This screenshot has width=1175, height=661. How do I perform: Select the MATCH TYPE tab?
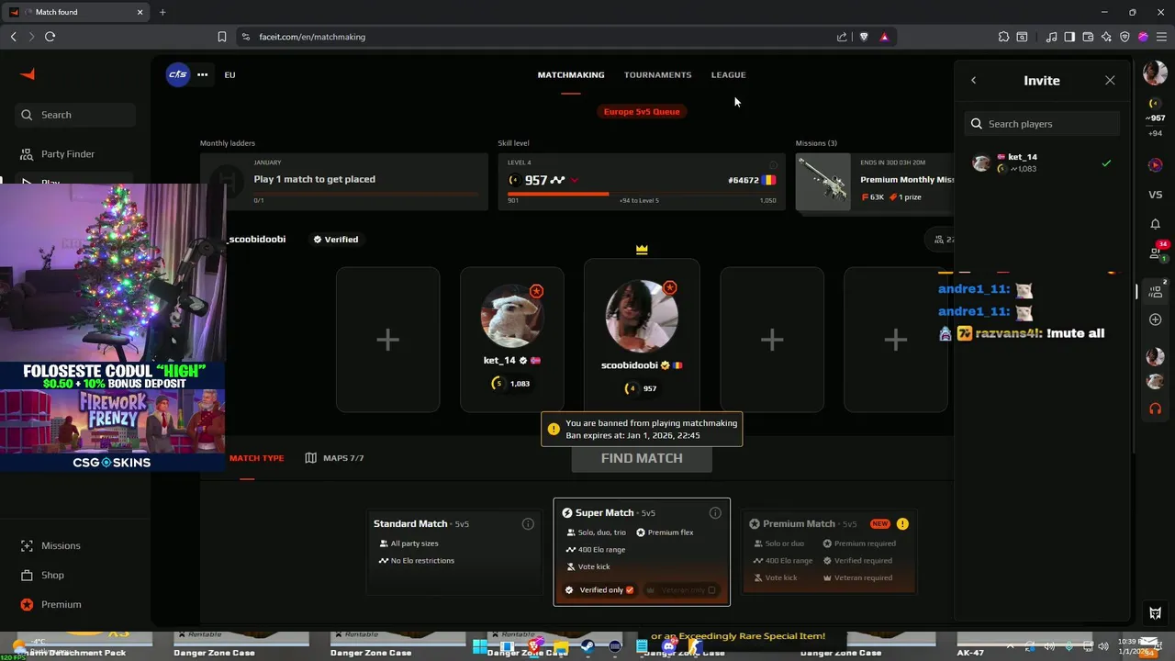coord(256,458)
